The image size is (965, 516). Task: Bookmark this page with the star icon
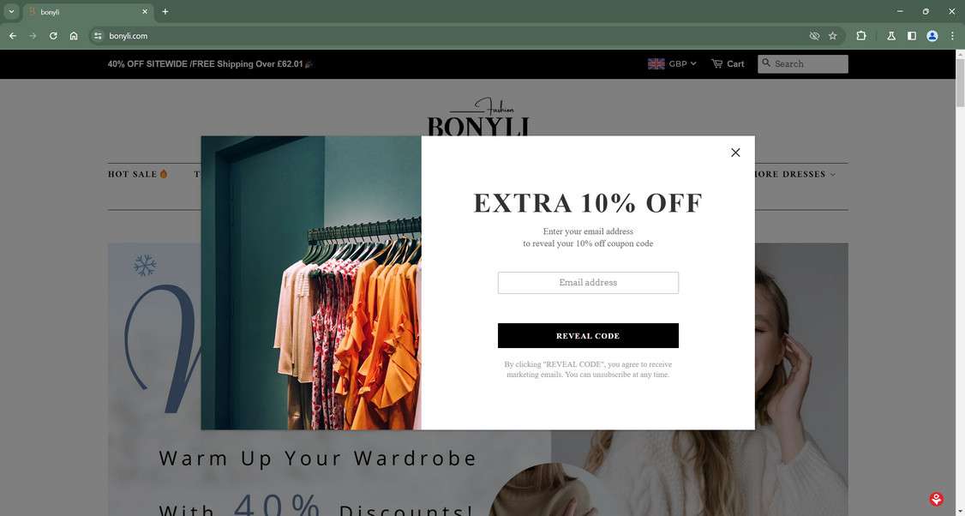[833, 36]
